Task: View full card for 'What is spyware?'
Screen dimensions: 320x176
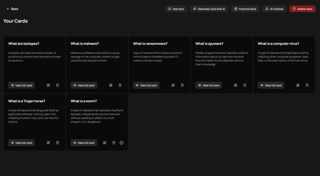Action: pos(208,85)
